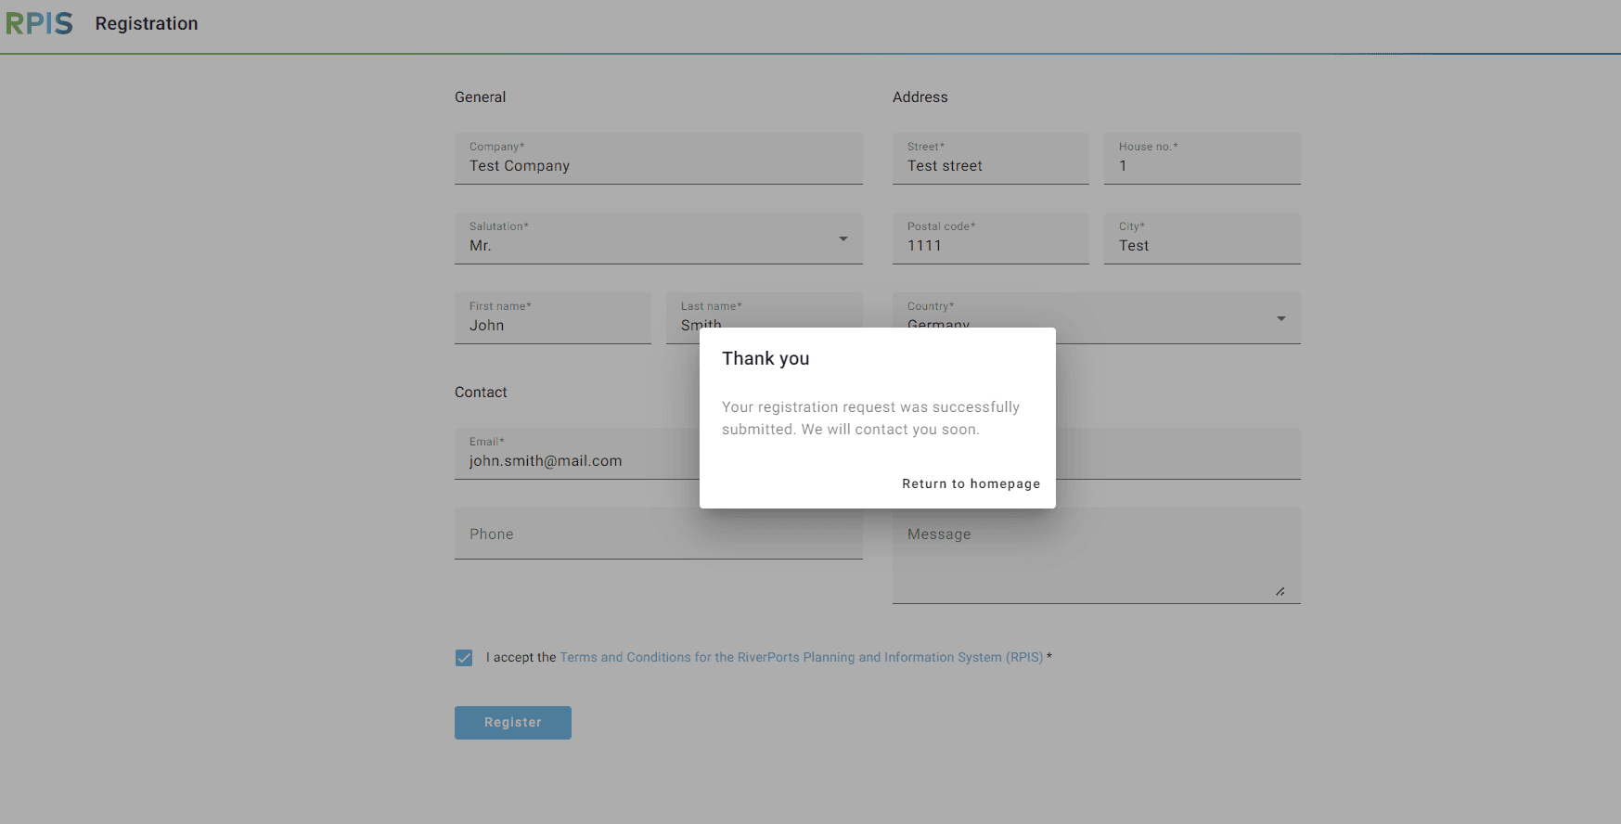The width and height of the screenshot is (1621, 824).
Task: Focus the Message text area
Action: point(1097,556)
